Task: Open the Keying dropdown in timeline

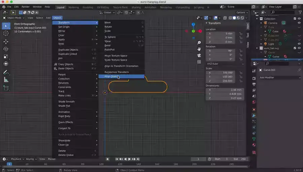Action: (31, 159)
